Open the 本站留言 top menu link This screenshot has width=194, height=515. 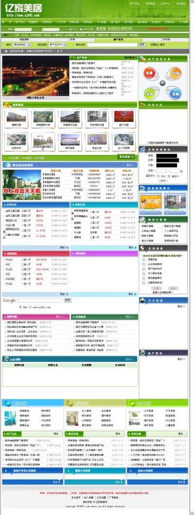[180, 3]
